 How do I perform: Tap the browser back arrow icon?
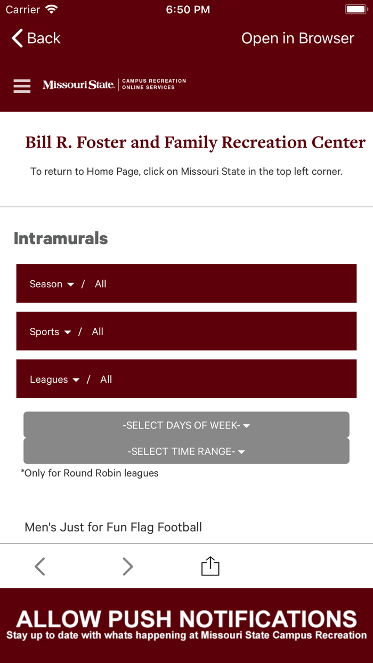tap(40, 566)
